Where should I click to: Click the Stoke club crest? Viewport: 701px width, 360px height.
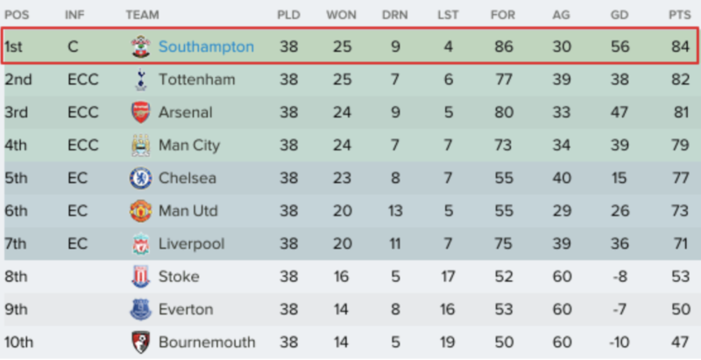[141, 277]
